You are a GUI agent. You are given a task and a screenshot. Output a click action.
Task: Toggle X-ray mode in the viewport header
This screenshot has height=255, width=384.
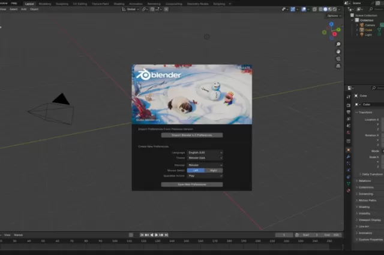(x=314, y=10)
